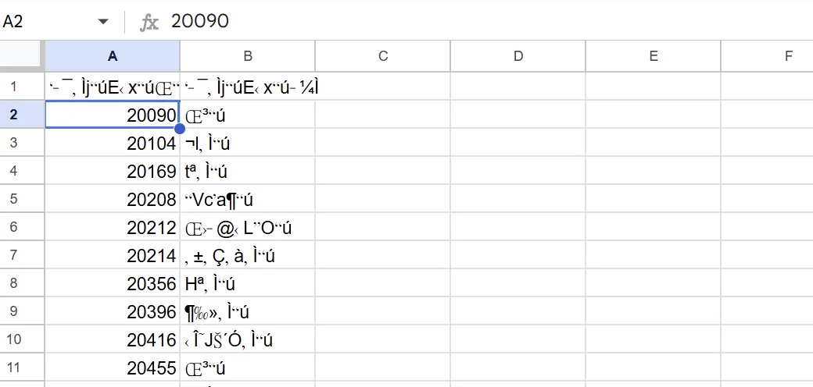Click the cell containing 20455
Viewport: 813px width, 387px height.
pos(113,368)
